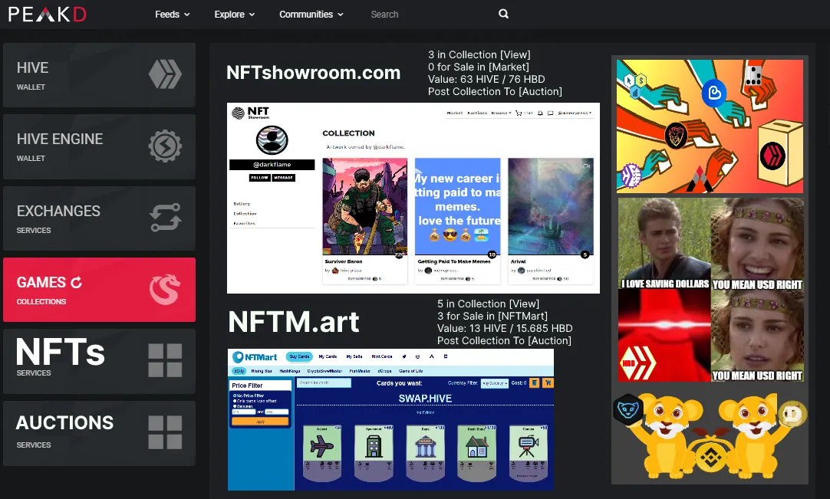Select the My Sells tab in NFTMart

coord(354,356)
